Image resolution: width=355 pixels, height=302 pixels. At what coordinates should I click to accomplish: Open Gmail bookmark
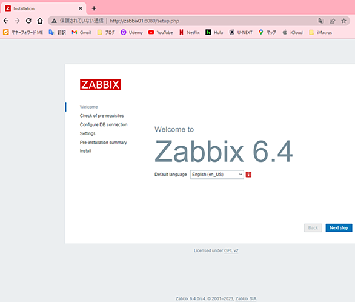tap(81, 32)
